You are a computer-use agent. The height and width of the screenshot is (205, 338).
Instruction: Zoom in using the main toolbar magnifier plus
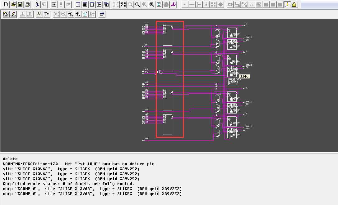[137, 4]
